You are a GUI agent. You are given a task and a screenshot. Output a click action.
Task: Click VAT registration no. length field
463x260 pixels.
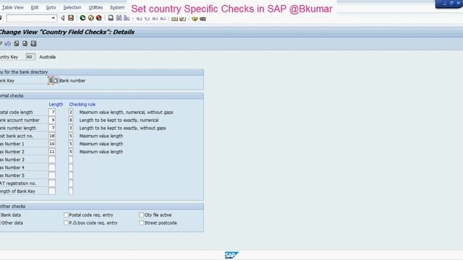(52, 183)
